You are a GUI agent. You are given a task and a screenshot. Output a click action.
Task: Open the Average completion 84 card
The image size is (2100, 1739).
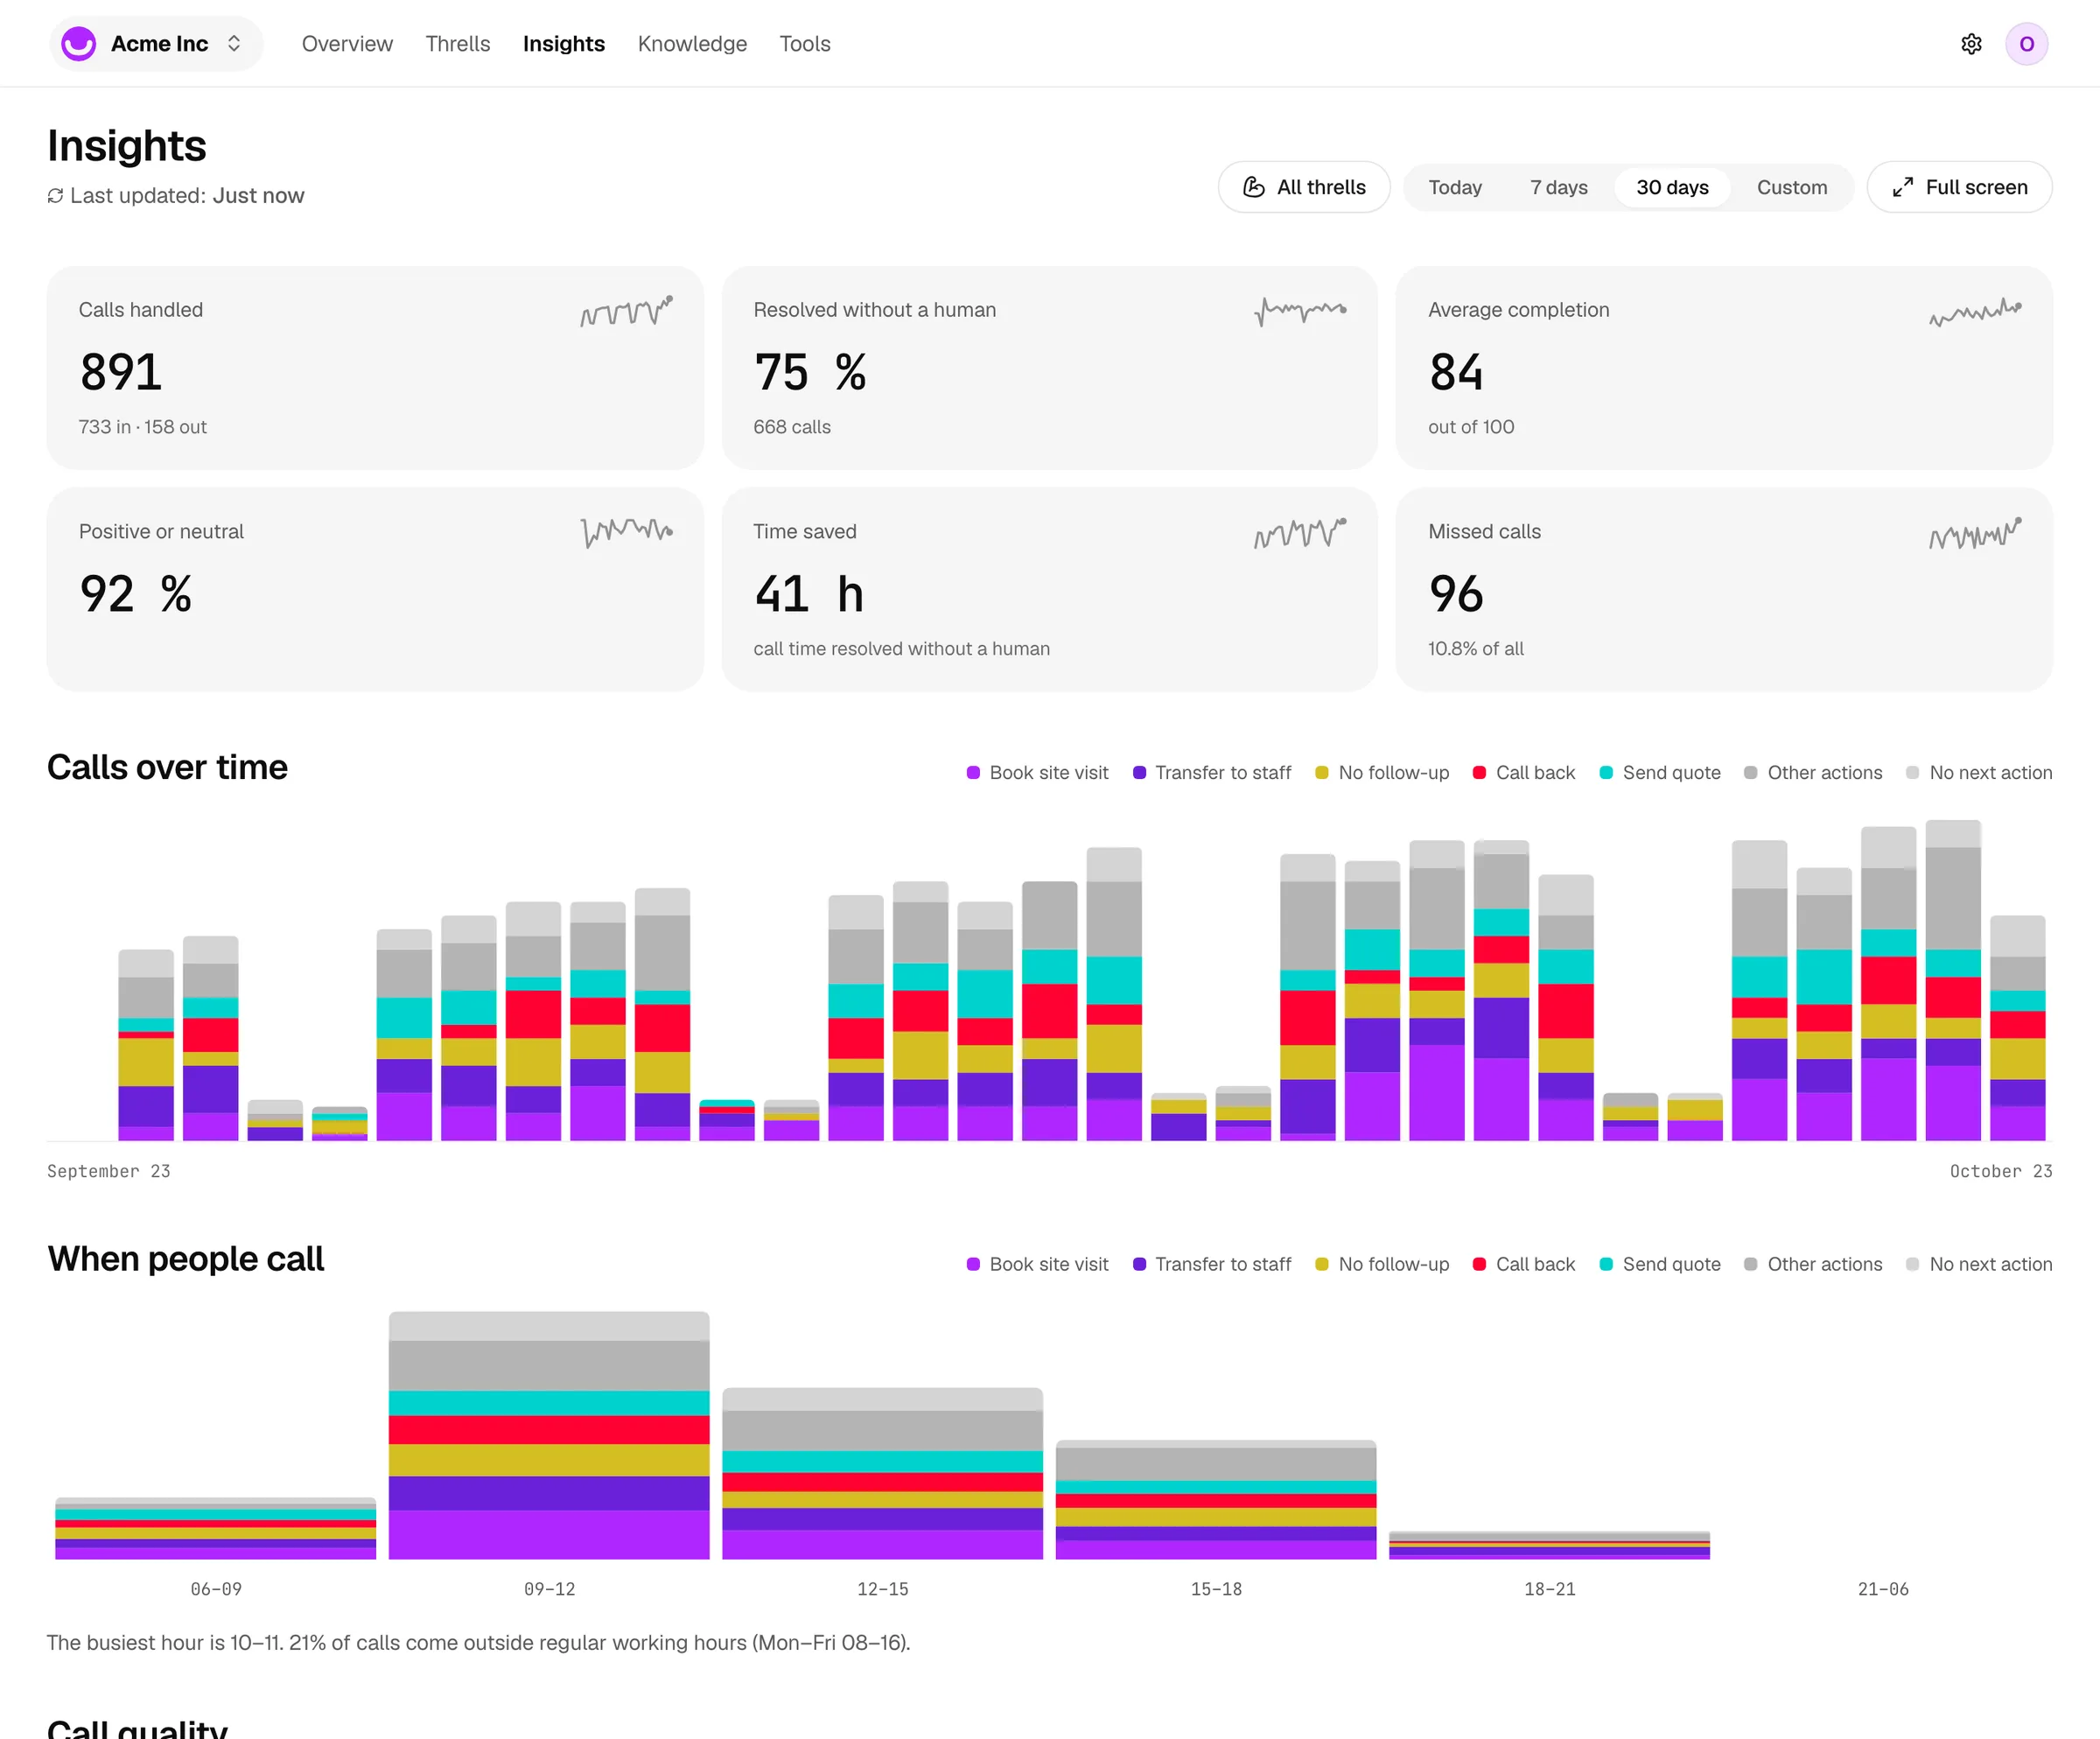1724,368
